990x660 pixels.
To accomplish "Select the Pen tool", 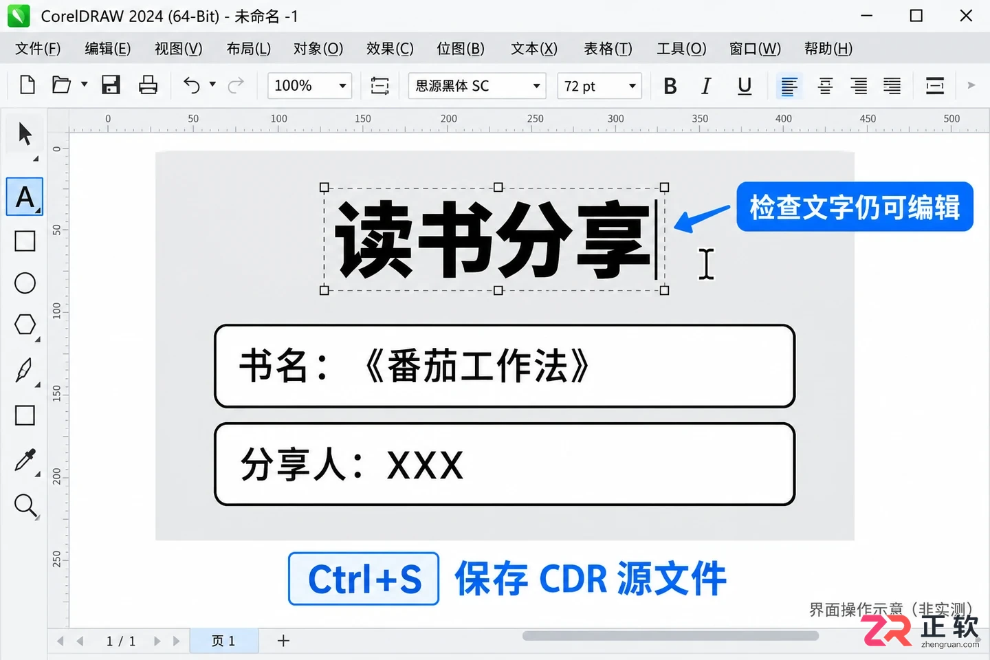I will pos(25,371).
